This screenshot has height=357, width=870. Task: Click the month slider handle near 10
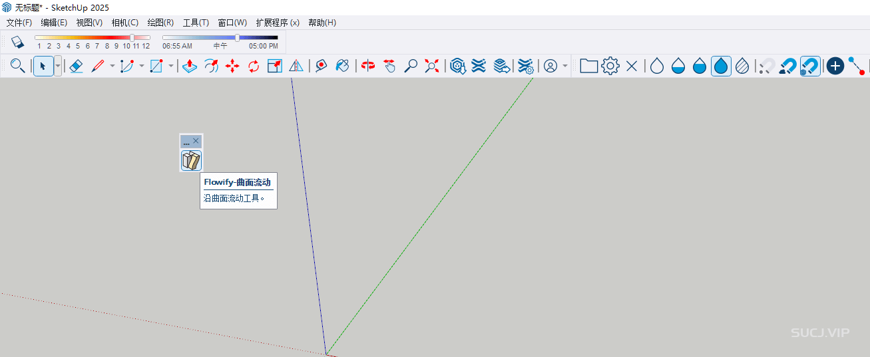[132, 38]
